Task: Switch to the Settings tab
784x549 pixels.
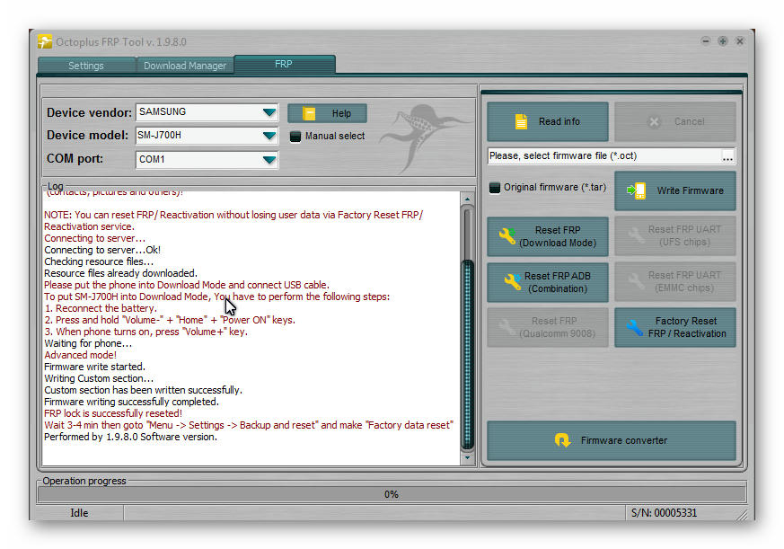Action: [x=86, y=66]
